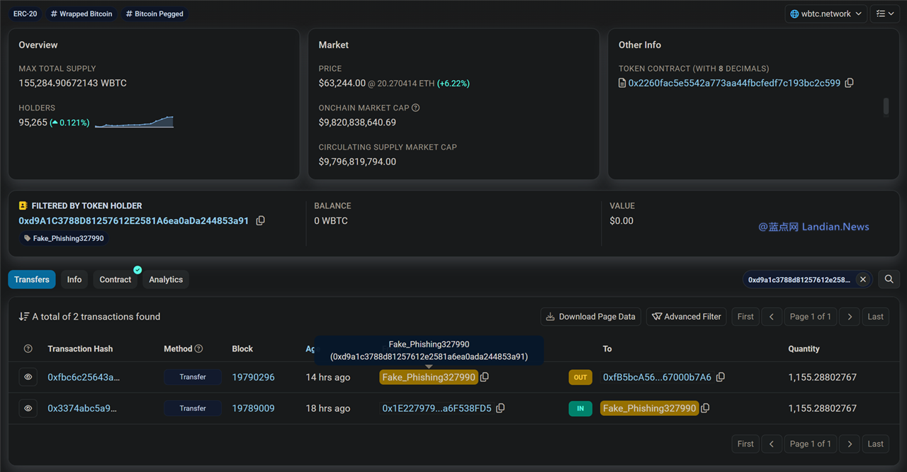The image size is (907, 472).
Task: Copy the Fake_Phishing327990 To address in the 18 hrs ago row
Action: pos(705,408)
